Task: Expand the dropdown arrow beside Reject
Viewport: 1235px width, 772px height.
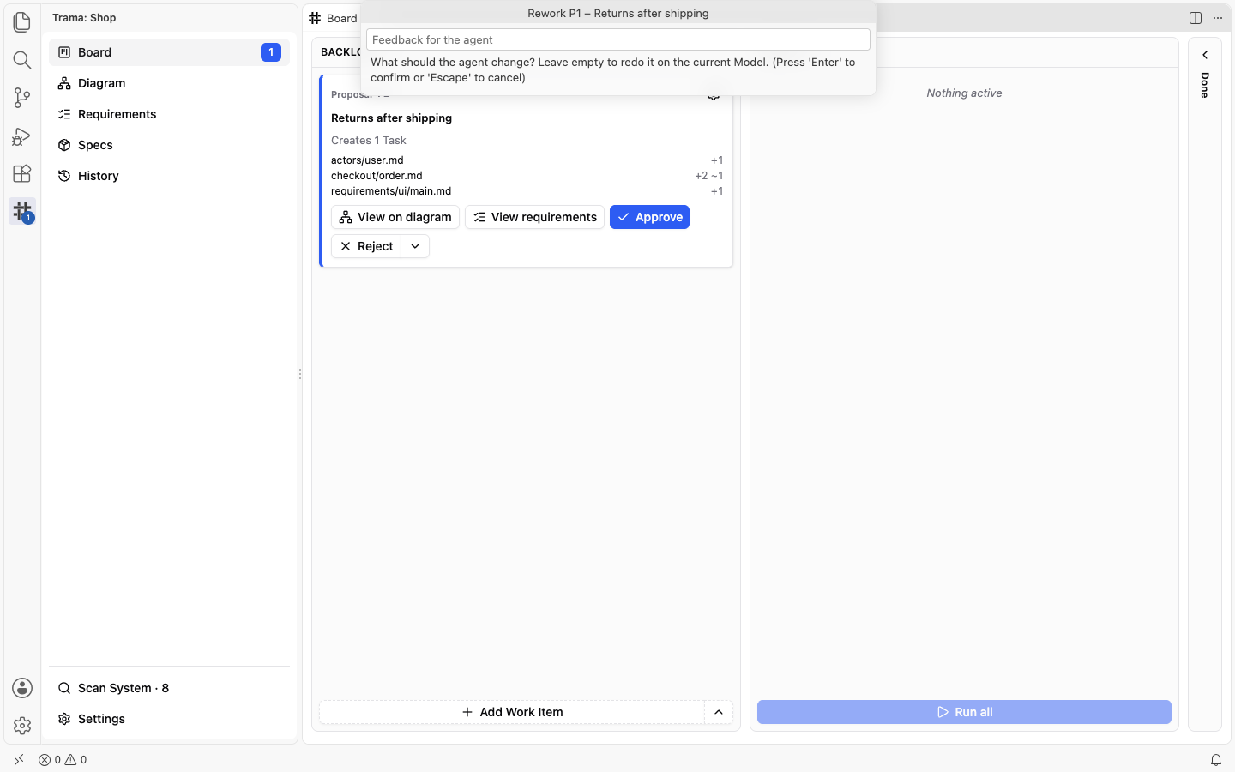Action: pyautogui.click(x=415, y=246)
